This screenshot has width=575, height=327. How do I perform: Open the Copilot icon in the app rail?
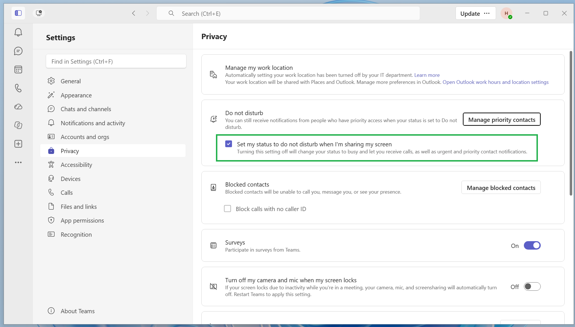click(x=18, y=125)
